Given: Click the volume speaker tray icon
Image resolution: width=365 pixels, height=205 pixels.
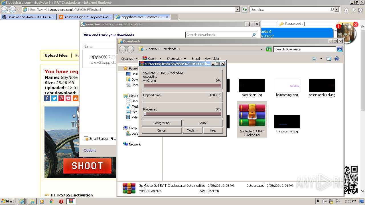Looking at the screenshot, I should point(324,201).
